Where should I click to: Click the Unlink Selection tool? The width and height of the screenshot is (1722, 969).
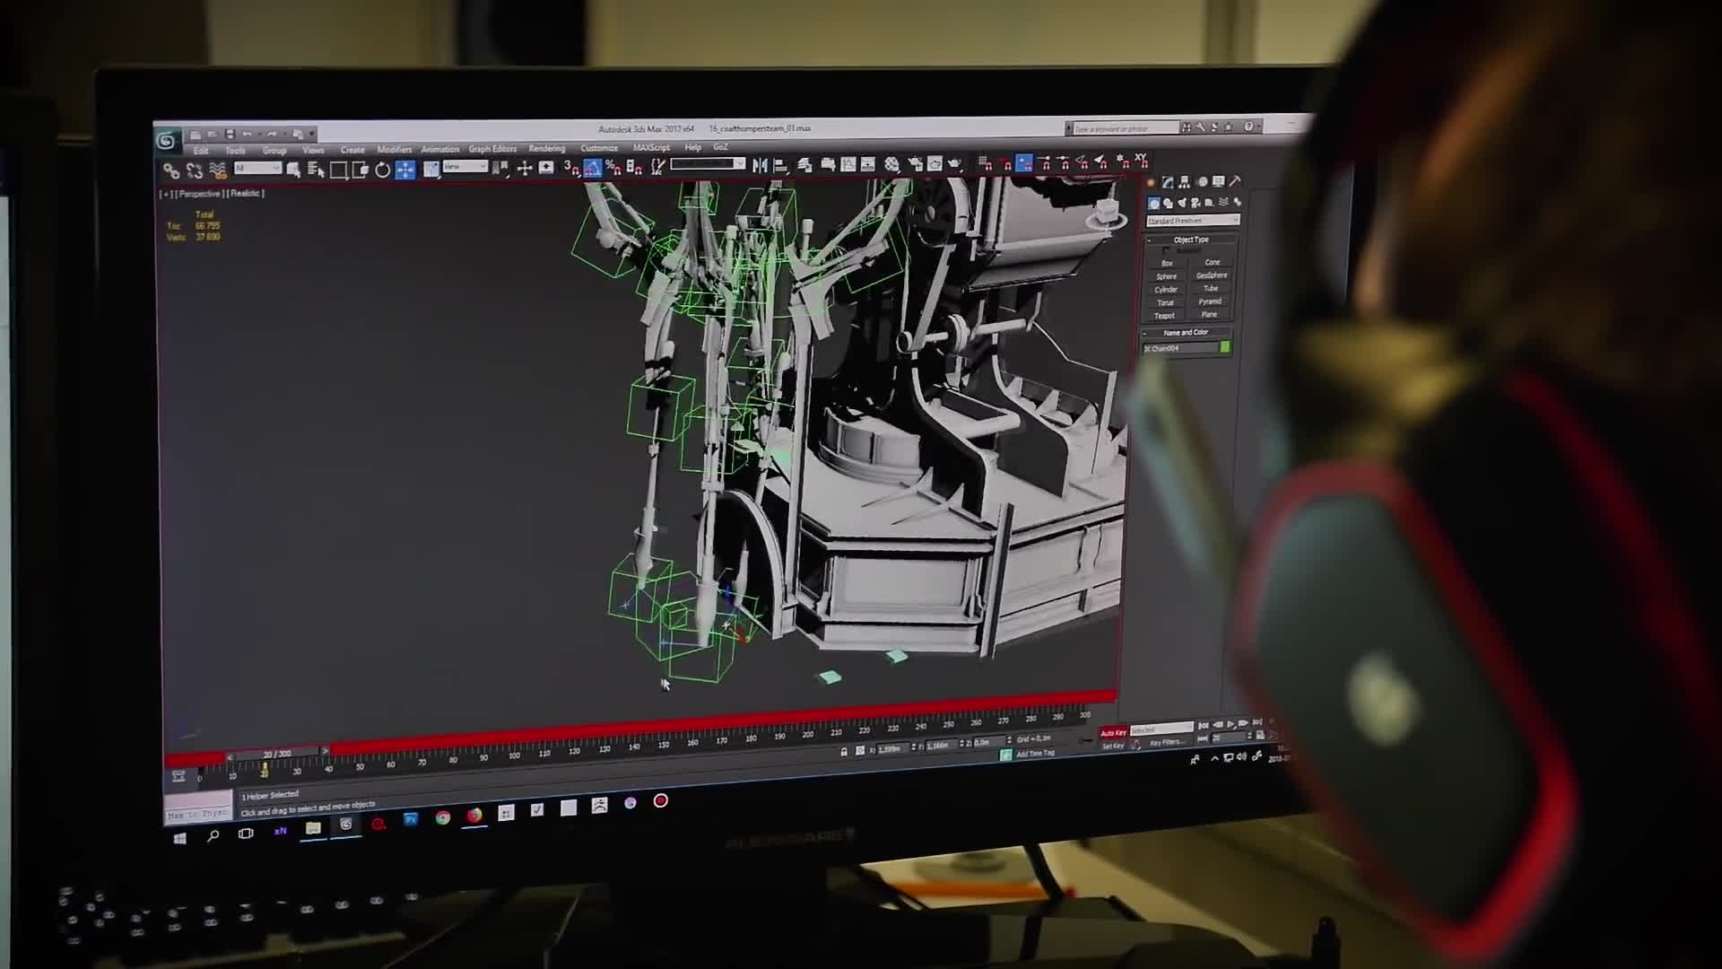[x=195, y=170]
